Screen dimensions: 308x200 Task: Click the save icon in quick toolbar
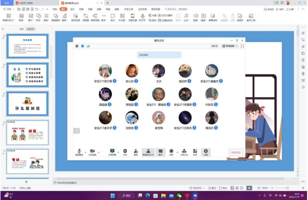[x=19, y=9]
